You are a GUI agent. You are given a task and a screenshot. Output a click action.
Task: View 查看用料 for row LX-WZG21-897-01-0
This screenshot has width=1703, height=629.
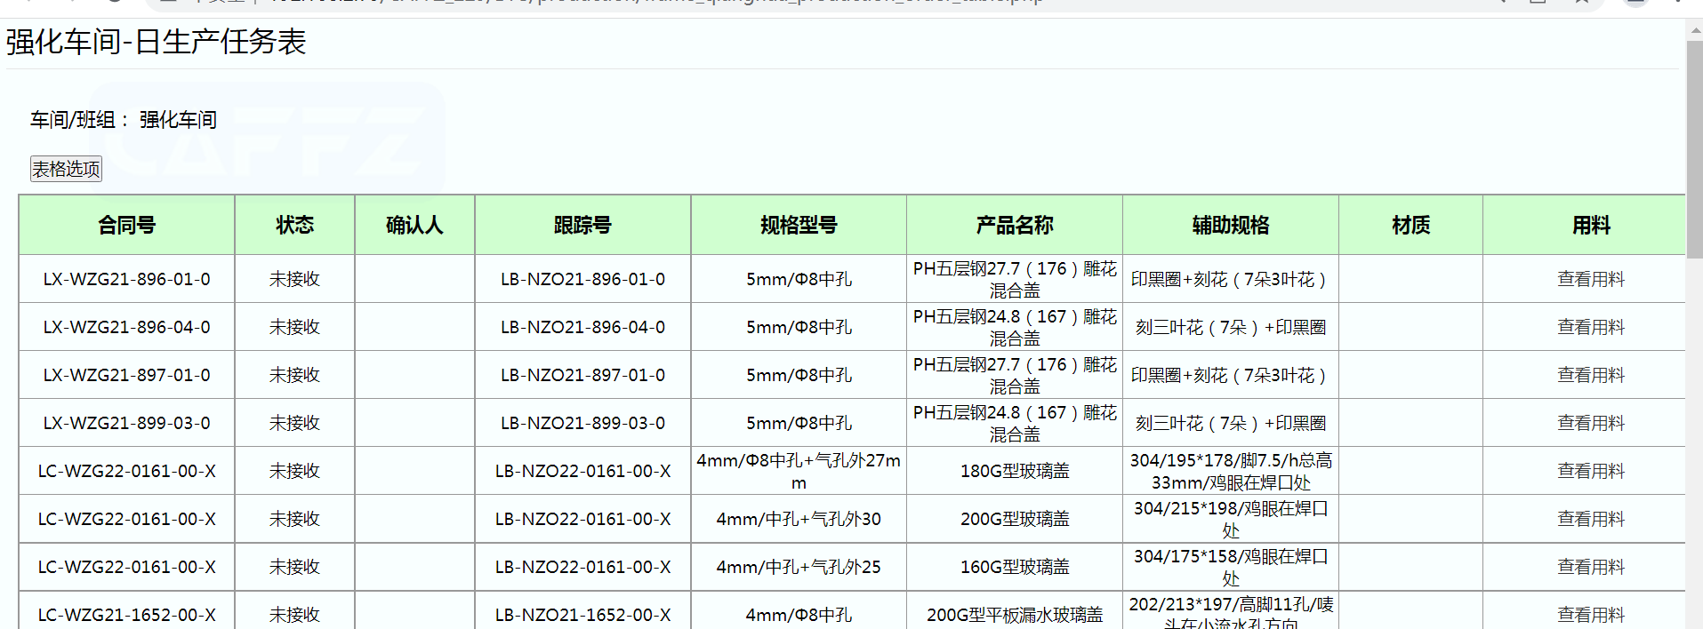point(1590,375)
